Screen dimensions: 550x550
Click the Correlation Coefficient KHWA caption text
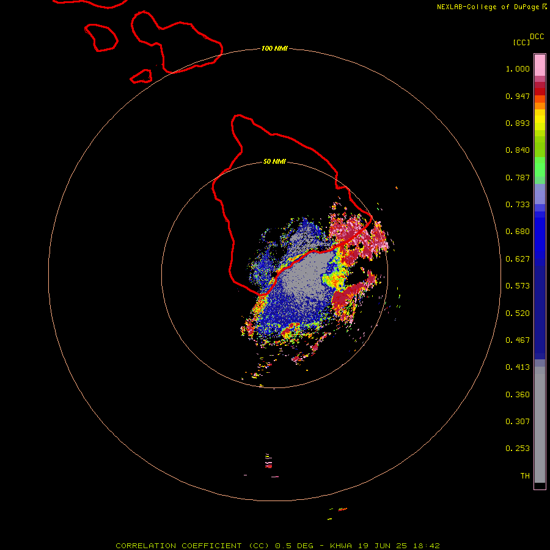[x=277, y=546]
